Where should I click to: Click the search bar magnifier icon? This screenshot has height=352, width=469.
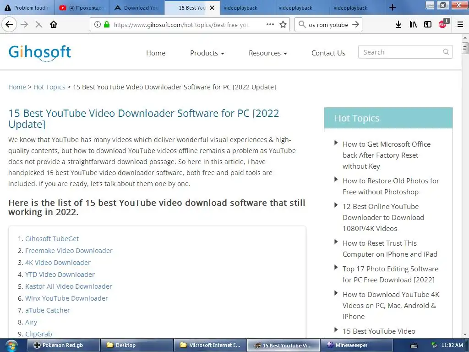302,24
